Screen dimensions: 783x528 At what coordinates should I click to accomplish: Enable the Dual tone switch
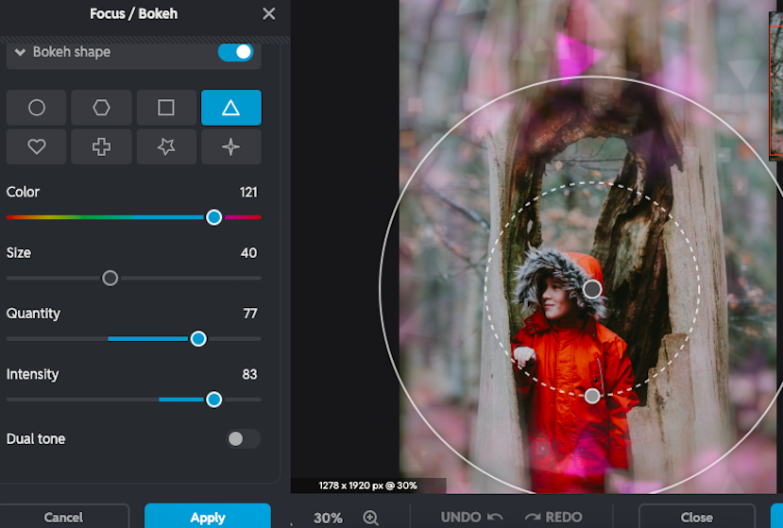[243, 439]
